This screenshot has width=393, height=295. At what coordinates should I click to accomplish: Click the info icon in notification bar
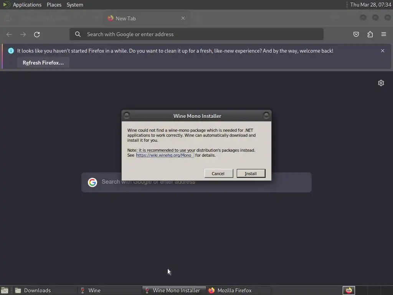tap(11, 51)
